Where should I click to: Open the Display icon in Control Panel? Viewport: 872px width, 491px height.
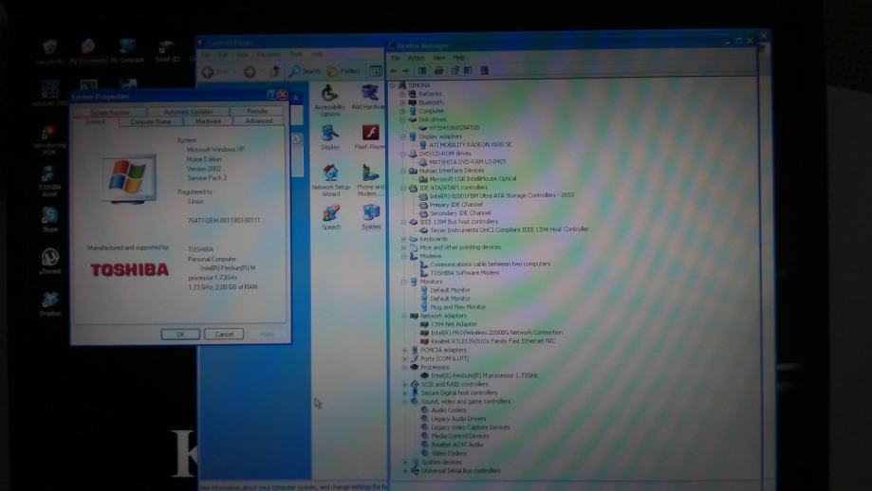point(330,137)
